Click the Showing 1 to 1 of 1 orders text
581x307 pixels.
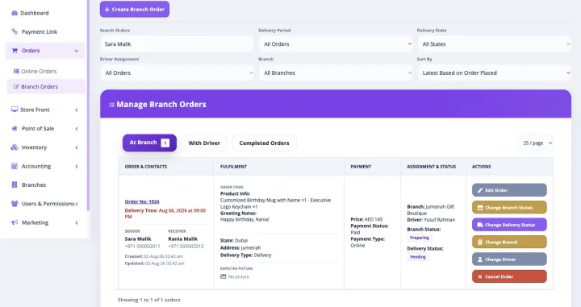pos(149,300)
